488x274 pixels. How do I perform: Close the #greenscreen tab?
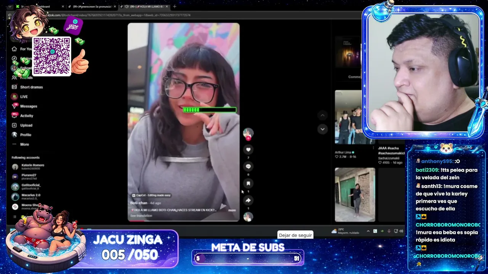pos(115,6)
